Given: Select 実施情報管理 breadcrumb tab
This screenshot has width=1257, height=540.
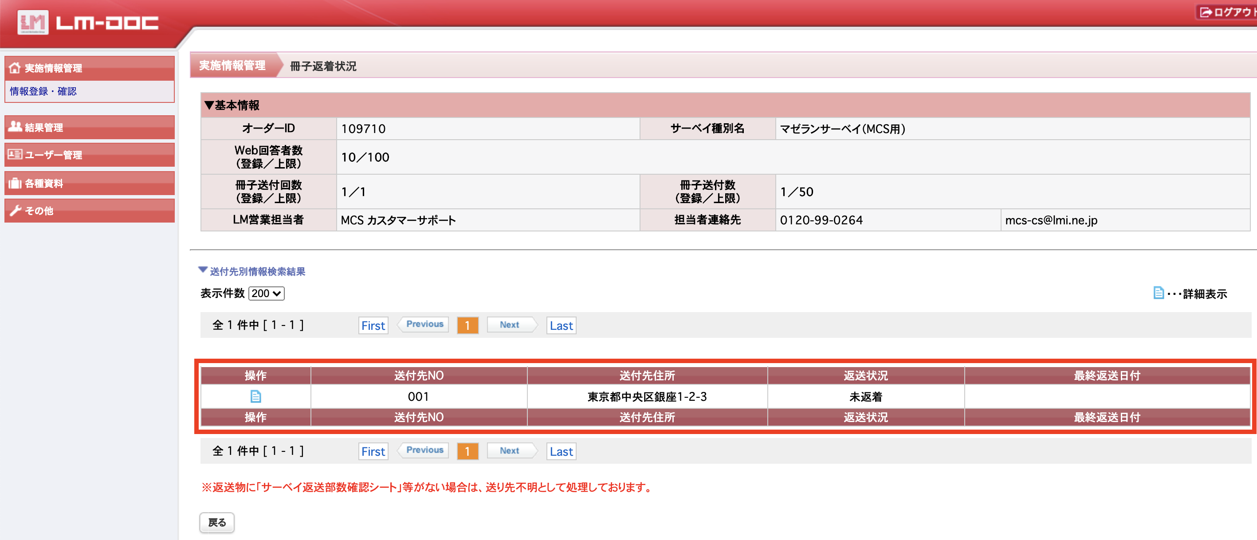Looking at the screenshot, I should [232, 65].
